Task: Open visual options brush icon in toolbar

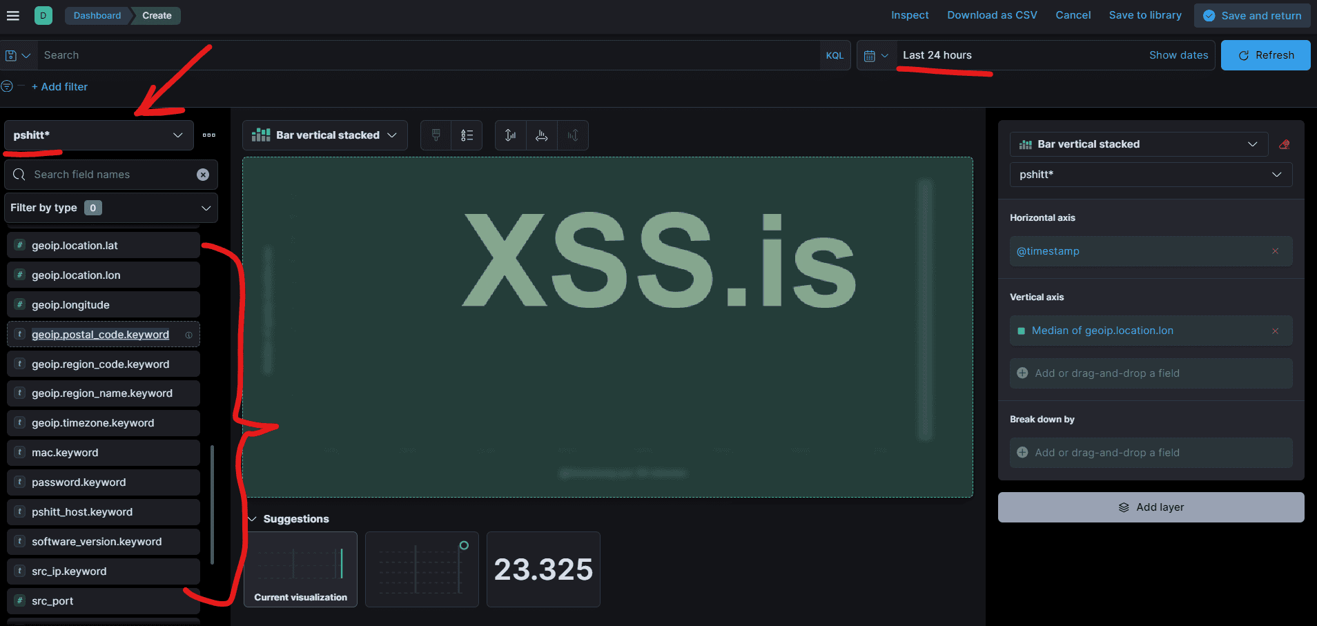Action: coord(436,135)
